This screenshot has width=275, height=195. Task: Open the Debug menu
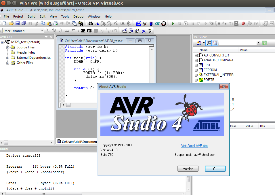(78, 16)
